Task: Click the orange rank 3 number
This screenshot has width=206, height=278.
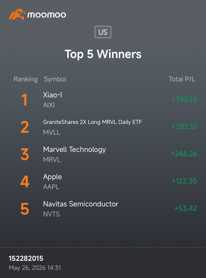Action: click(25, 154)
